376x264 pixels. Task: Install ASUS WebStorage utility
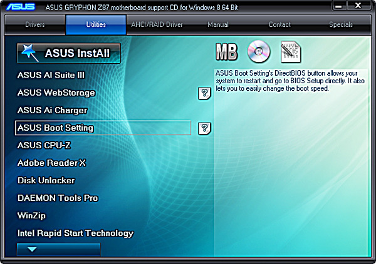pos(56,93)
